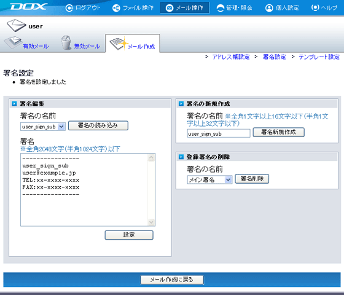Click the file operations icon
344x295 pixels.
pyautogui.click(x=116, y=8)
